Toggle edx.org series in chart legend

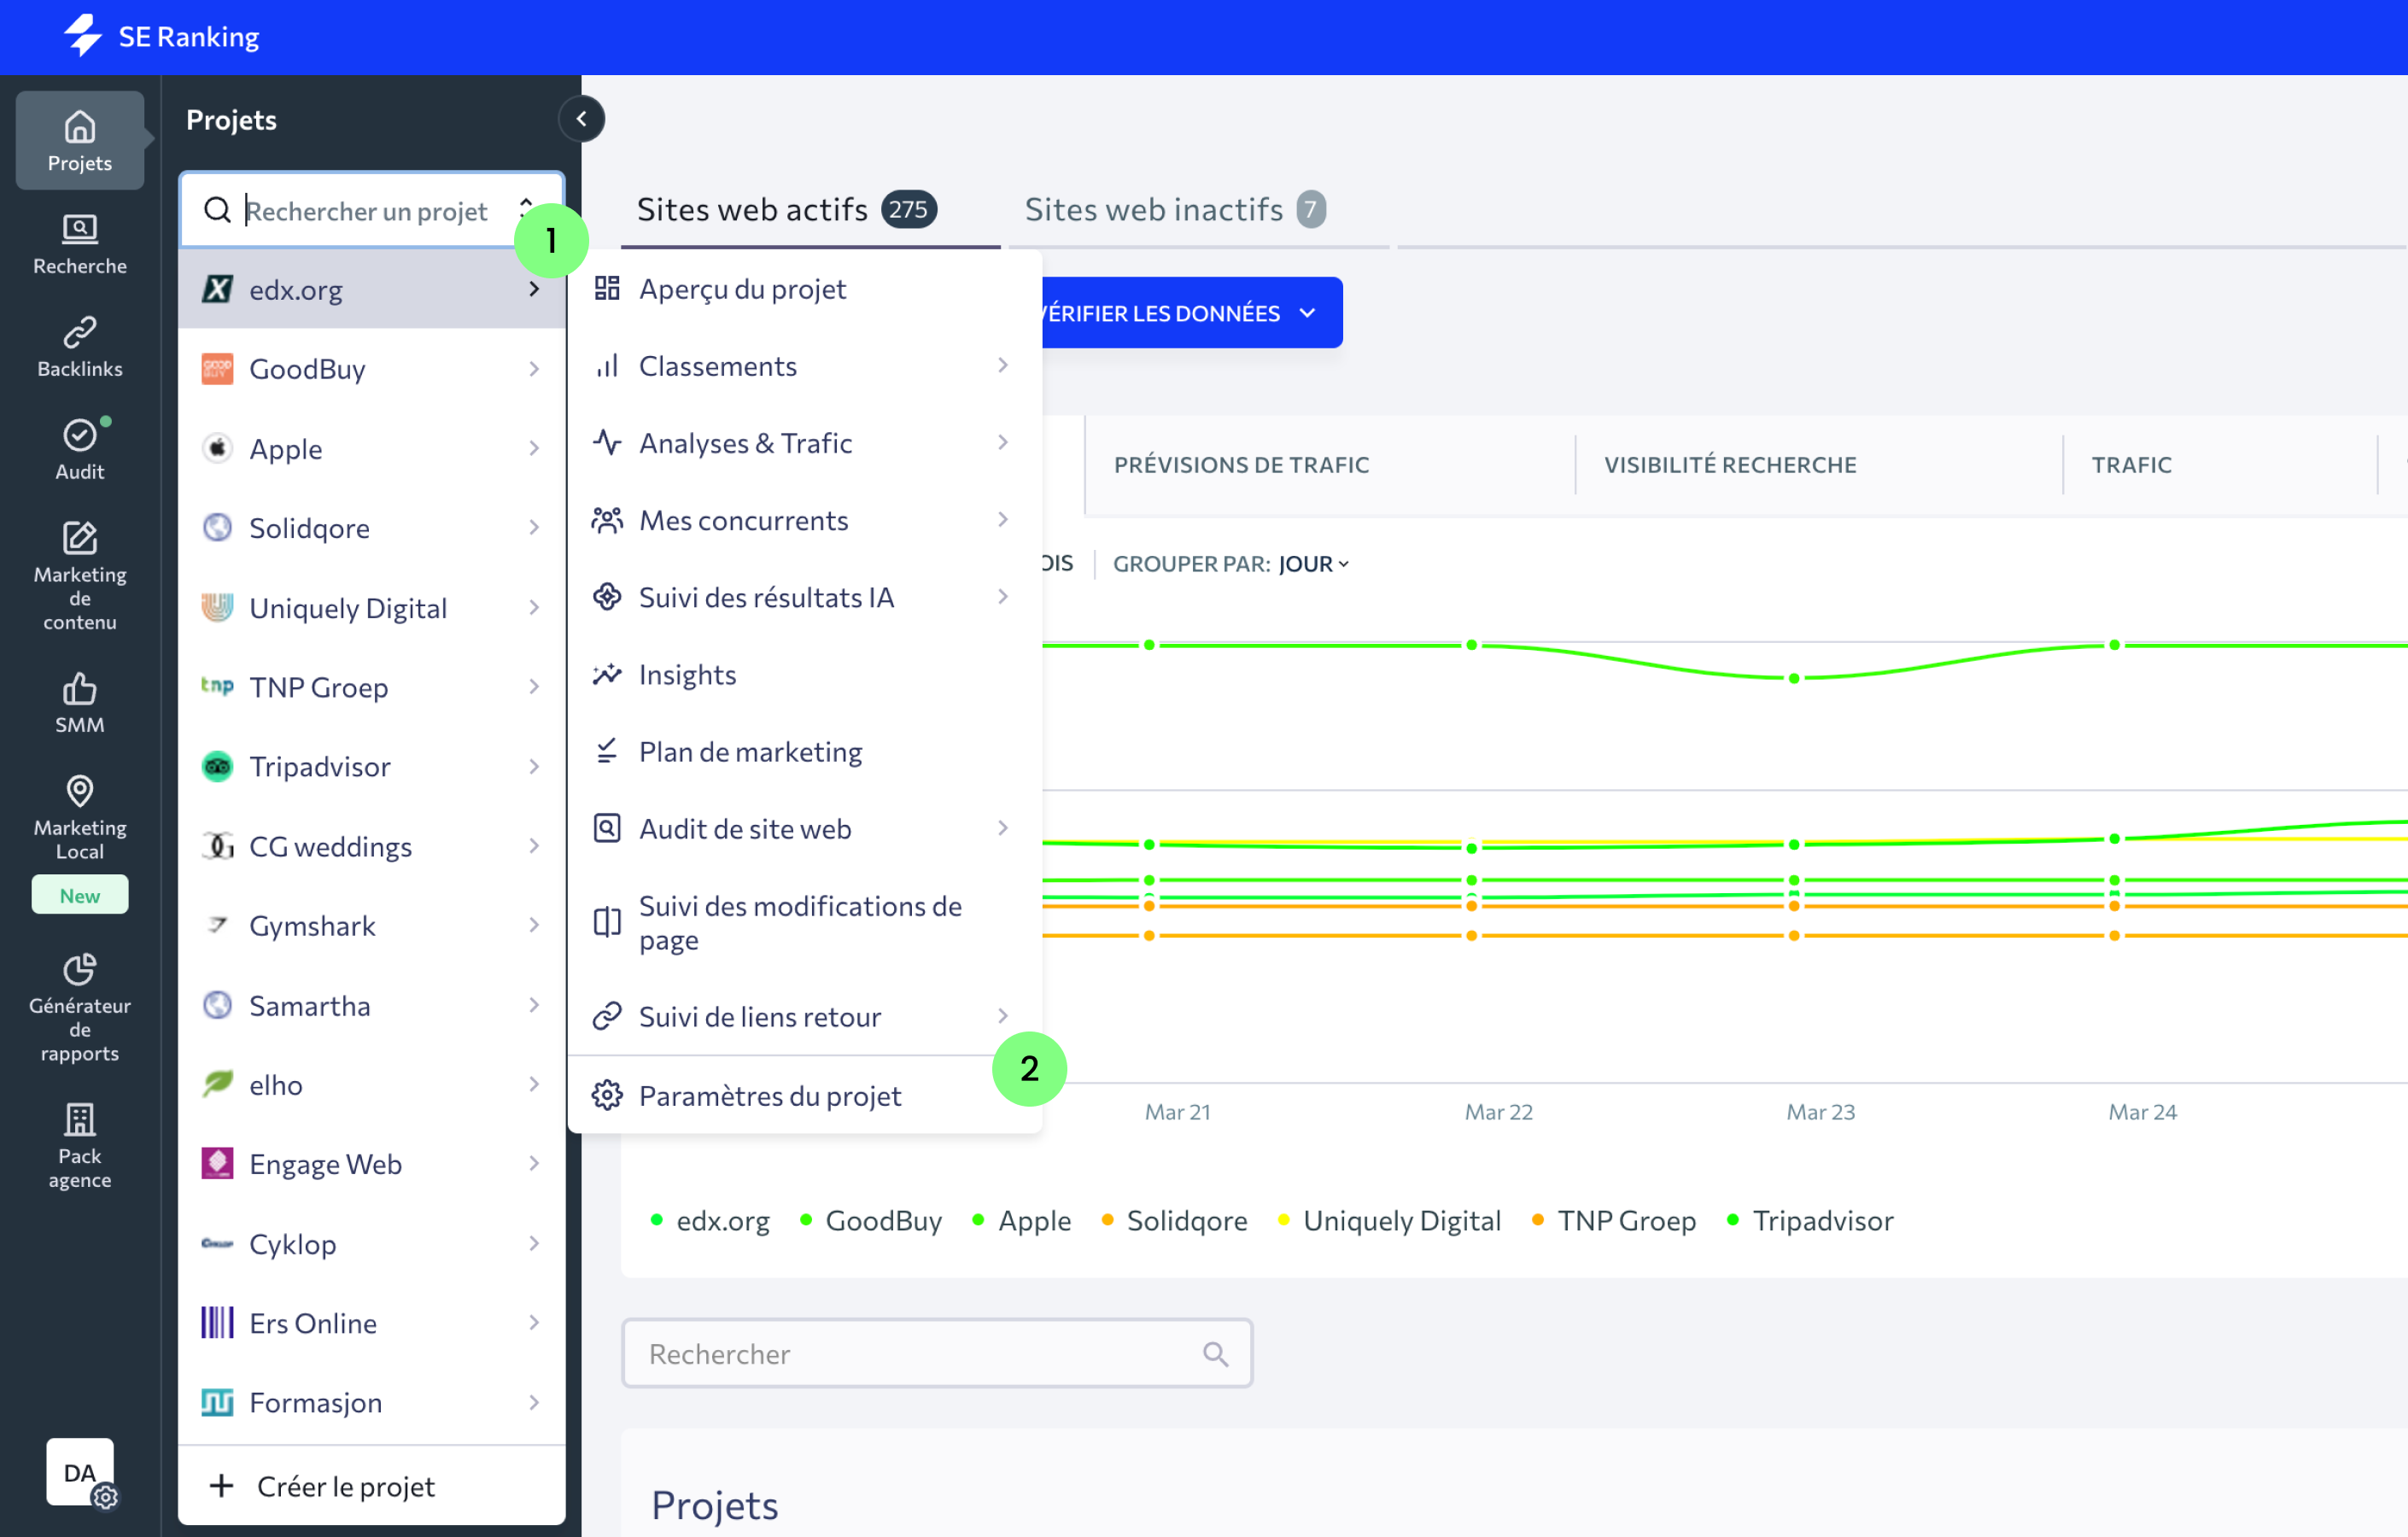tap(710, 1220)
